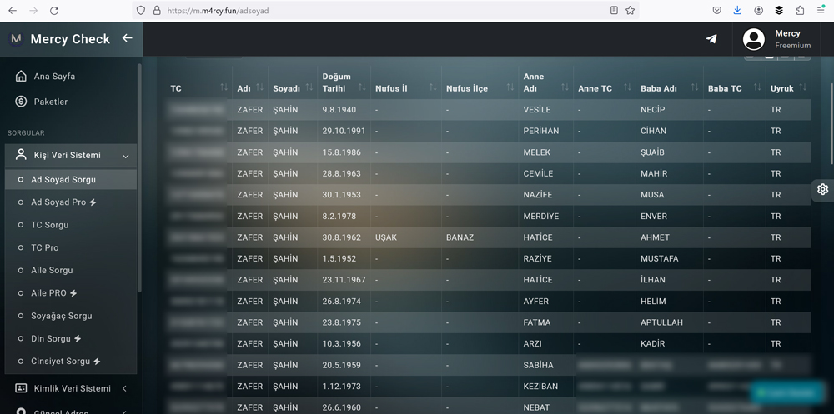
Task: Reload the page in the browser
Action: coord(54,11)
